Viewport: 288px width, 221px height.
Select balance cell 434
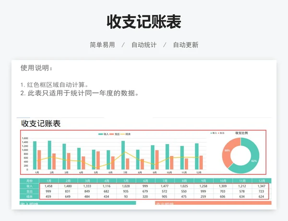pyautogui.click(x=107, y=196)
